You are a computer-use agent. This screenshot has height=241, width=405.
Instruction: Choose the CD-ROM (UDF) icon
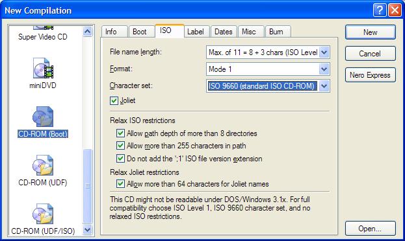43,165
